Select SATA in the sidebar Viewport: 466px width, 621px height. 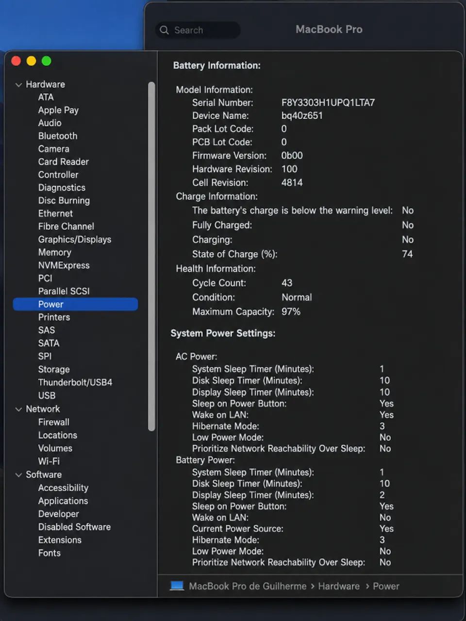click(x=49, y=343)
